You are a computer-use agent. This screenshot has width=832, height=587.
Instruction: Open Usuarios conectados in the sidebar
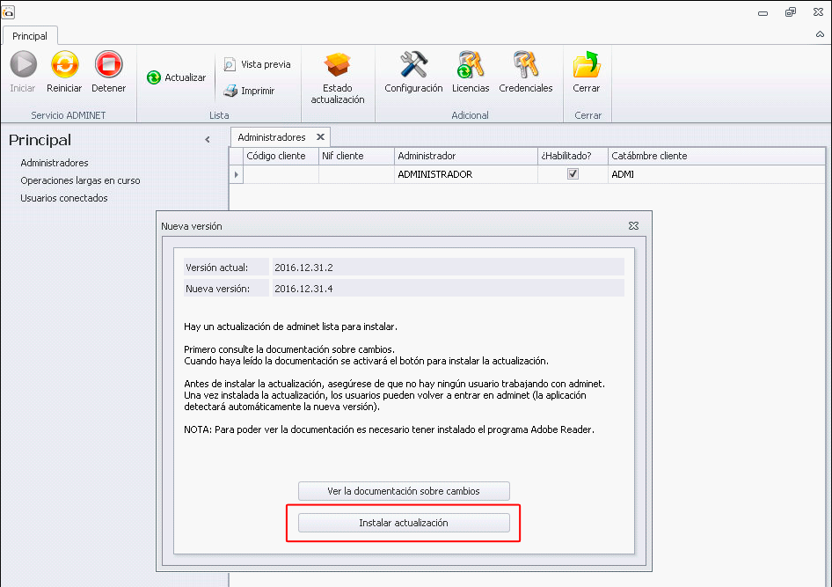(x=63, y=198)
